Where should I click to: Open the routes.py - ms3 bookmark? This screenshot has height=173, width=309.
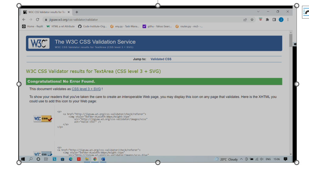189,26
